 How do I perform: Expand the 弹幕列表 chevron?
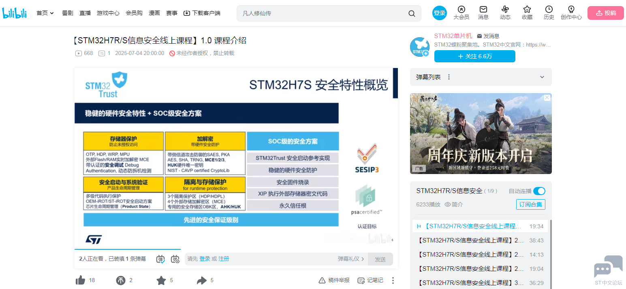[x=542, y=77]
